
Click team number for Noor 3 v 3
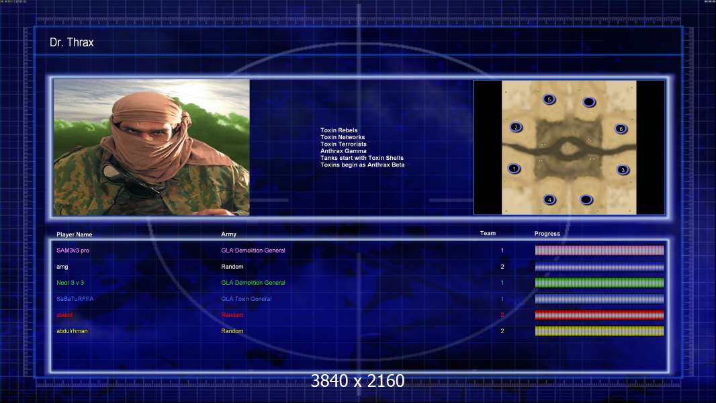pos(502,283)
